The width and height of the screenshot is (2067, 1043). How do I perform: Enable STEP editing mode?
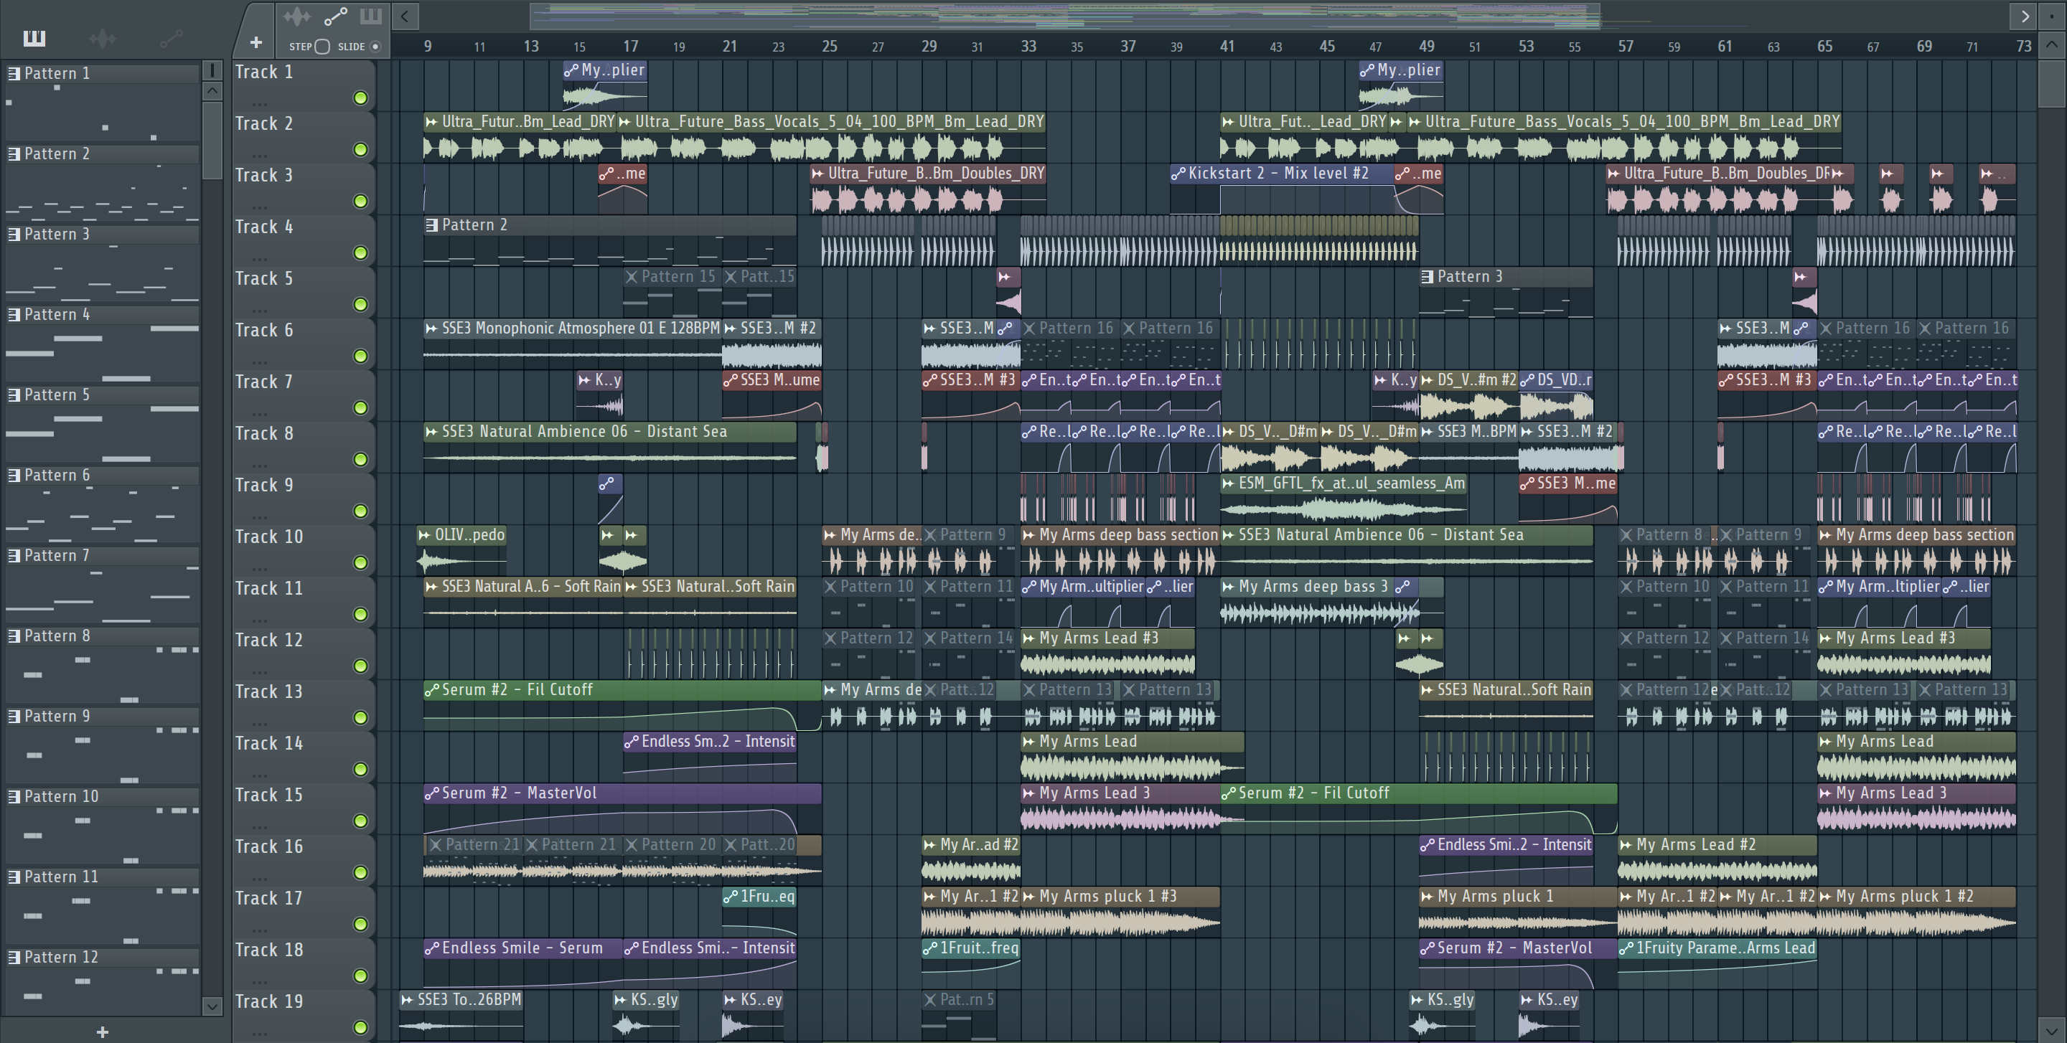point(322,47)
